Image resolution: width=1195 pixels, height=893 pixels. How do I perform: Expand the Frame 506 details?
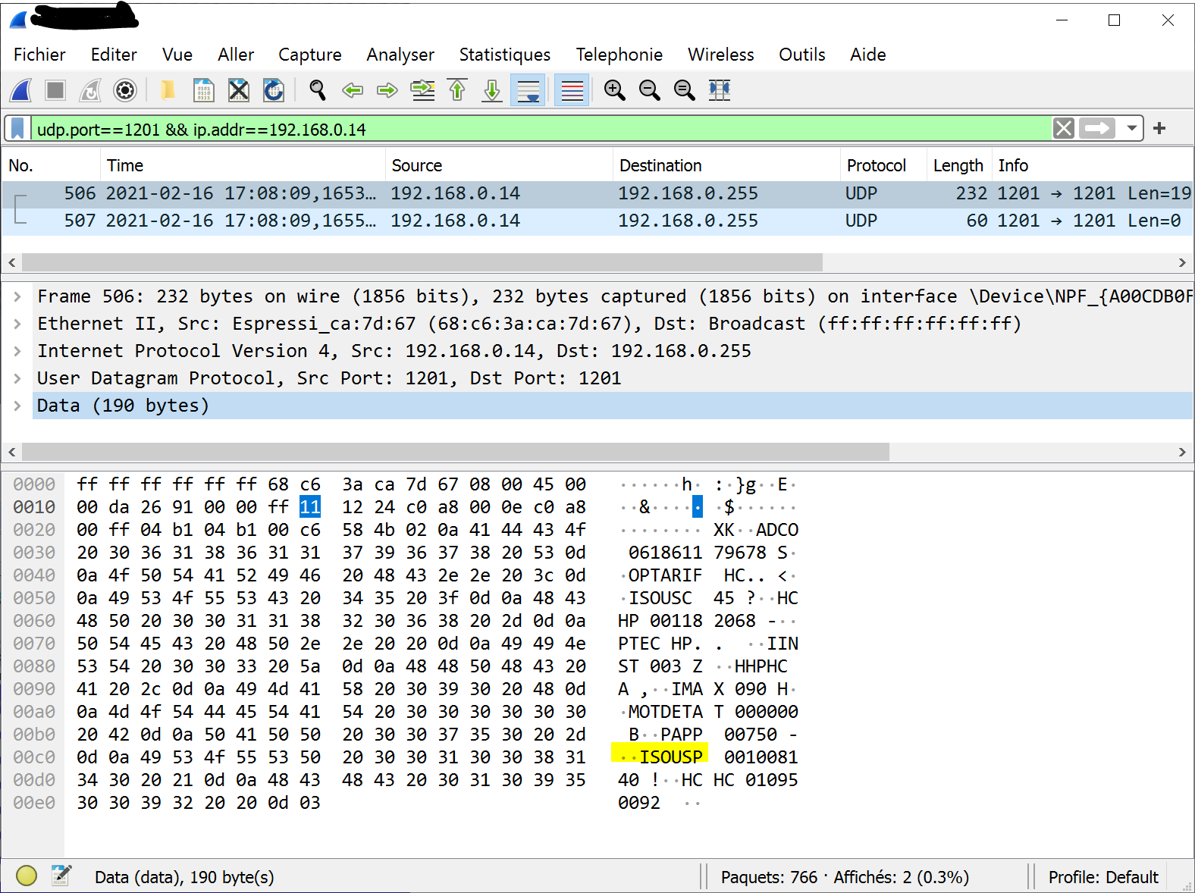17,296
